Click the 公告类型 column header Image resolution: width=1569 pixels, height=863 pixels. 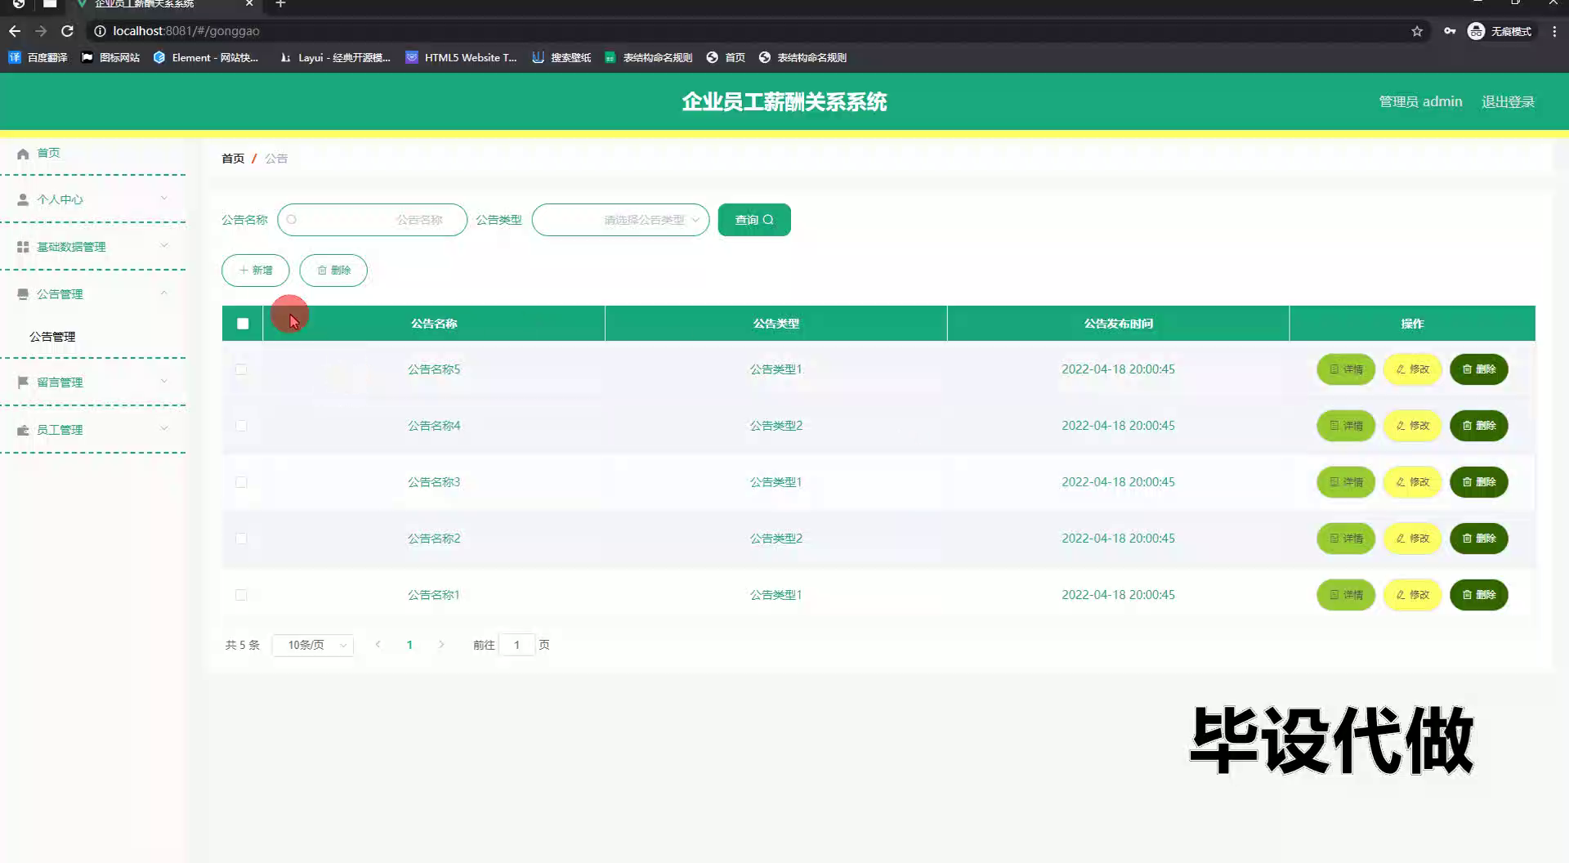click(x=776, y=324)
